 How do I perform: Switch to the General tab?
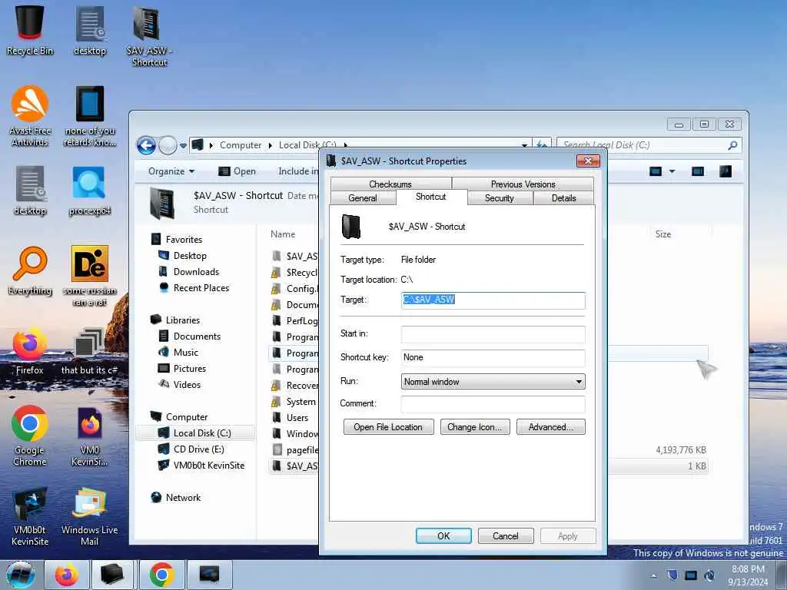click(x=363, y=198)
